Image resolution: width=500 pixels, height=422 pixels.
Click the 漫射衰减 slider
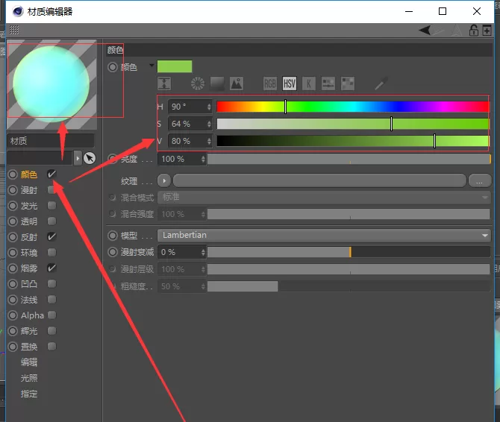349,252
